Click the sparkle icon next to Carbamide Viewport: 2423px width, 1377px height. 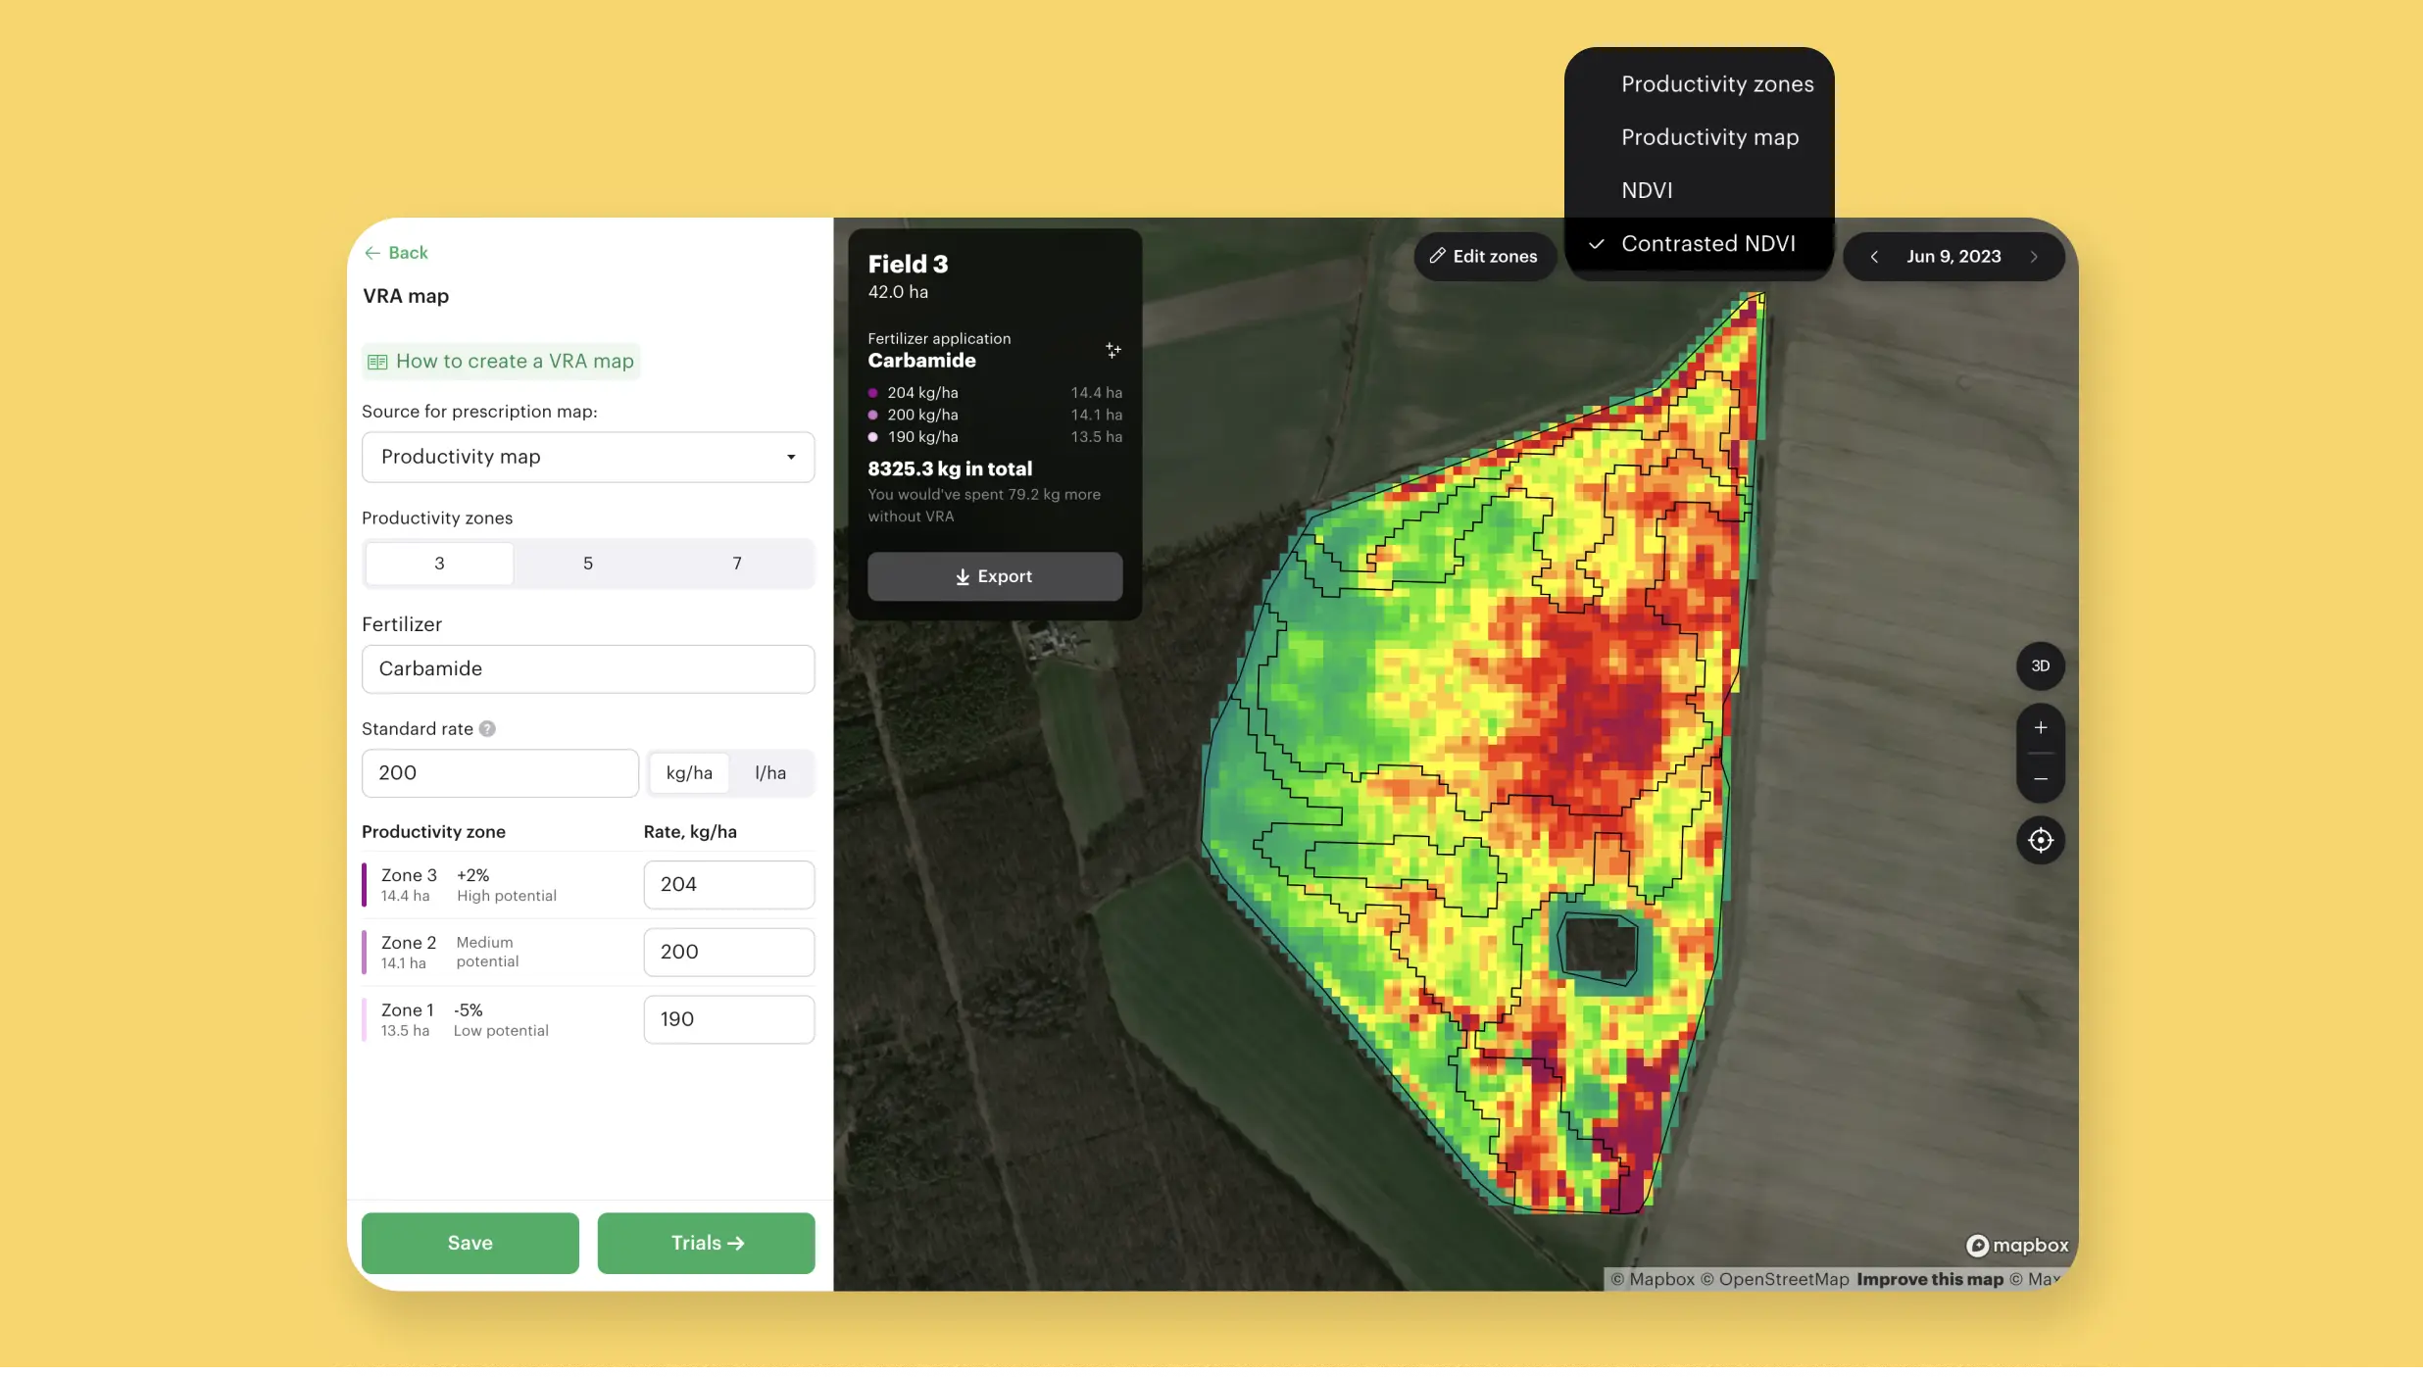pyautogui.click(x=1113, y=350)
